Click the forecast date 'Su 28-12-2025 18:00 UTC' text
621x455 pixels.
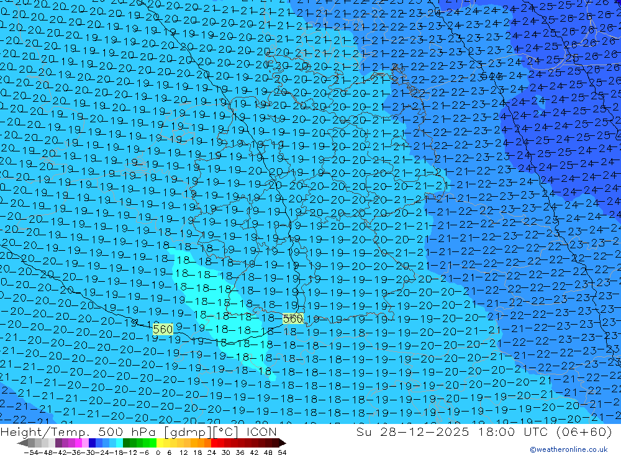pos(453,431)
